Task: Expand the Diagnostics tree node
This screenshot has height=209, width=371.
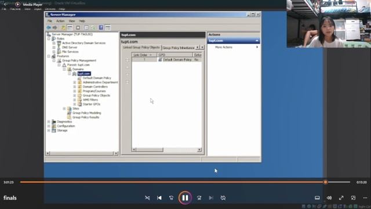Action: click(49, 122)
